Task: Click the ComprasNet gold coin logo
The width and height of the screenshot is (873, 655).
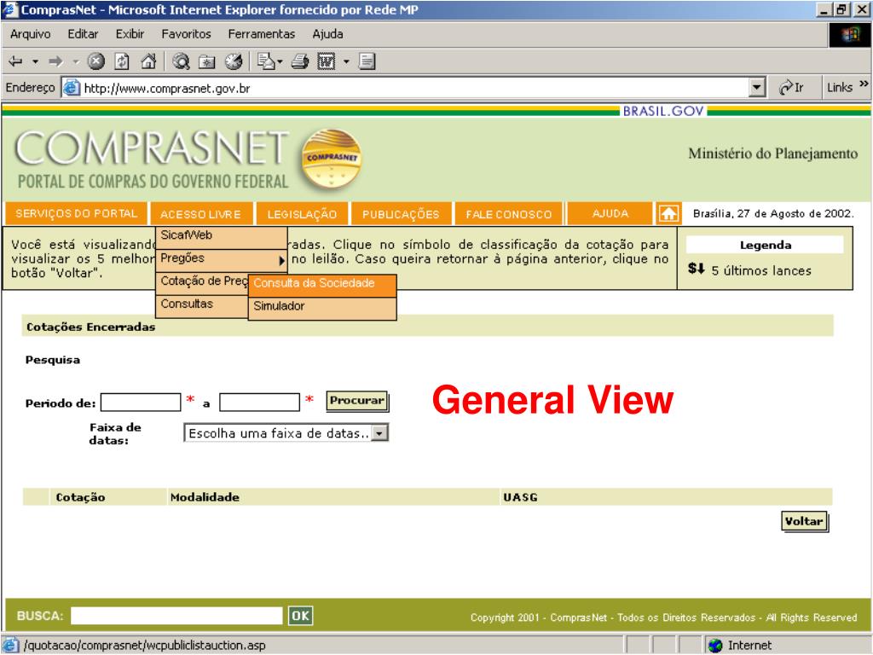Action: coord(332,159)
